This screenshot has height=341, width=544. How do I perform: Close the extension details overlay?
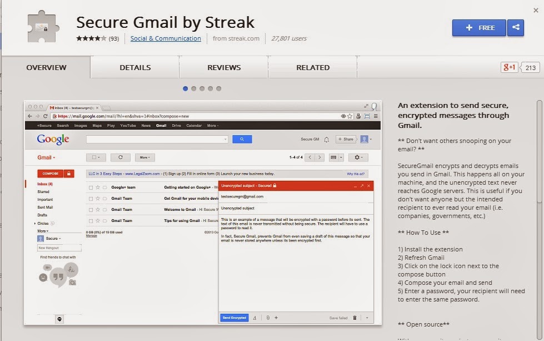536,11
